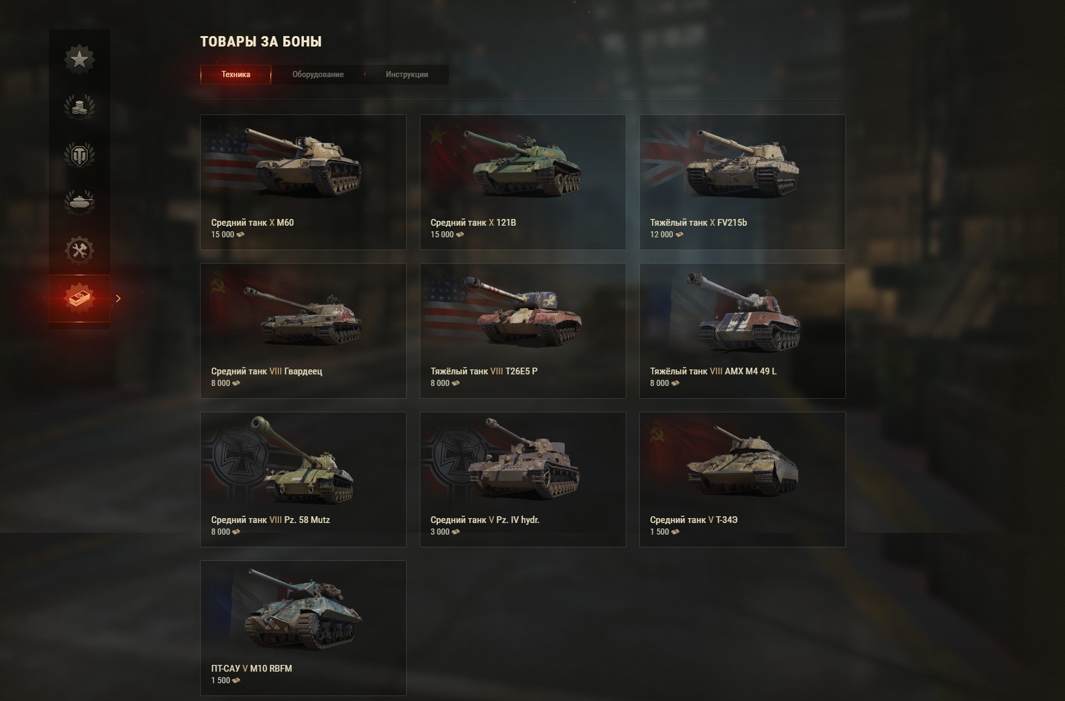
Task: Open the Инструкции tab
Action: [407, 75]
